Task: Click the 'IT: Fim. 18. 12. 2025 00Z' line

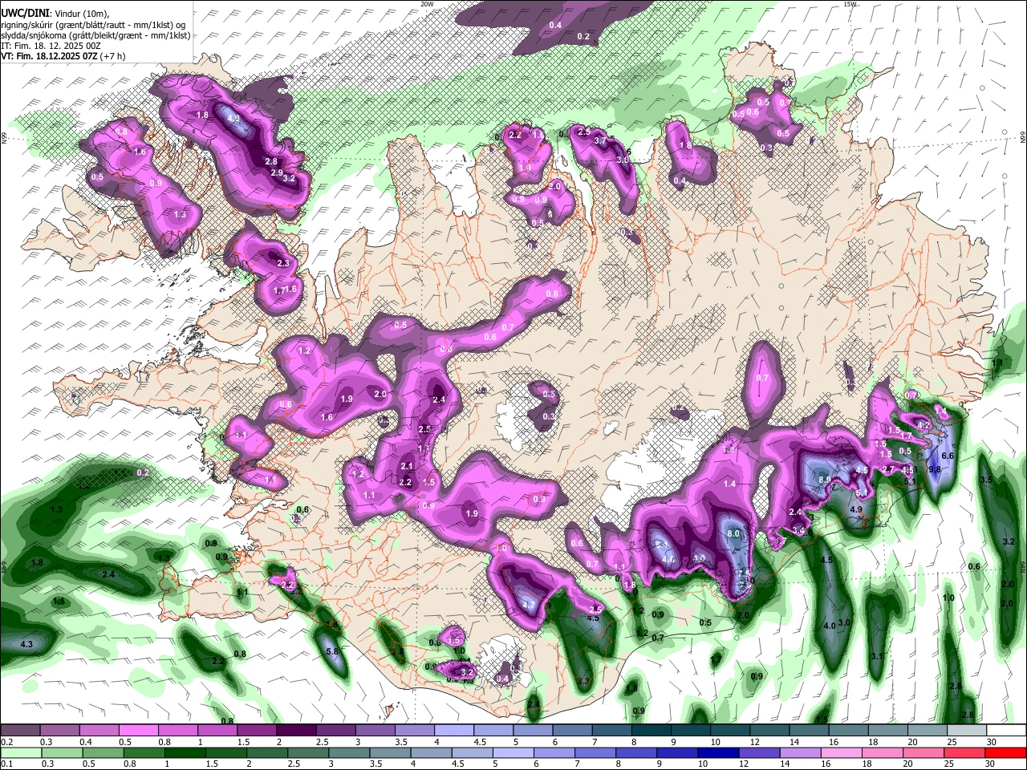Action: [51, 47]
